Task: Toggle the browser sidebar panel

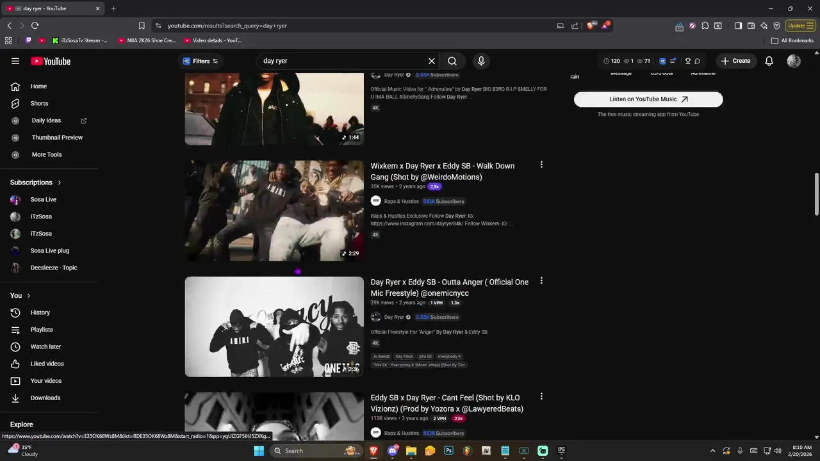Action: point(738,26)
